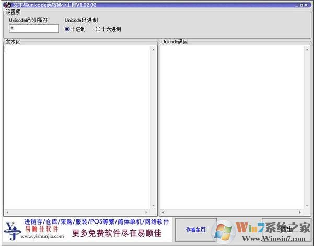314x246 pixels.
Task: Click the left arrow of Unicode码区 horizontal scrollbar
Action: 163,212
